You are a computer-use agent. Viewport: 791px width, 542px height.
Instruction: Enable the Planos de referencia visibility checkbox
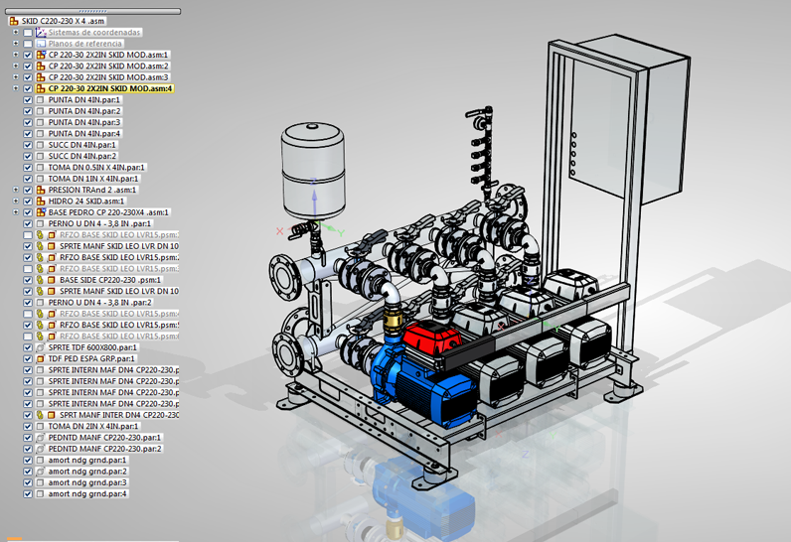(x=28, y=44)
